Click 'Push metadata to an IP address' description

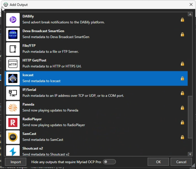click(x=73, y=96)
